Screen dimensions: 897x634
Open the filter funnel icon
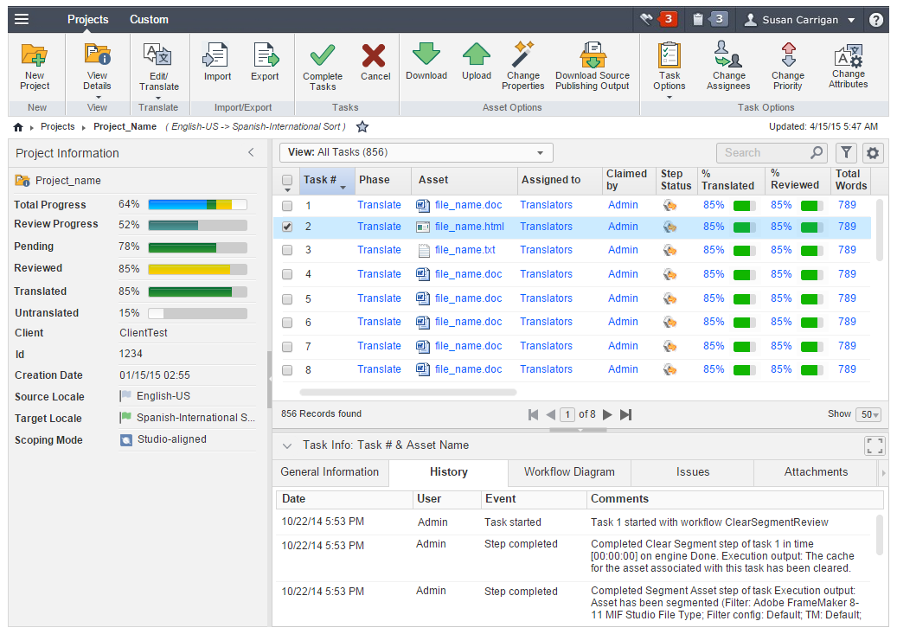(x=846, y=153)
